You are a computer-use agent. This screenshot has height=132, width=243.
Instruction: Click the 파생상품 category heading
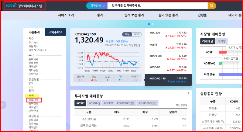pos(34,116)
